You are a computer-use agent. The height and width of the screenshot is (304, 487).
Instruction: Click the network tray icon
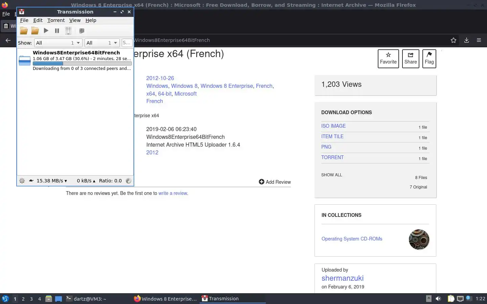click(460, 299)
